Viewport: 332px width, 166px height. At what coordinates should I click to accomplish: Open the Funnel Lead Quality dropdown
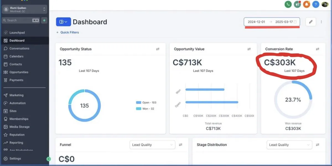tap(152, 145)
